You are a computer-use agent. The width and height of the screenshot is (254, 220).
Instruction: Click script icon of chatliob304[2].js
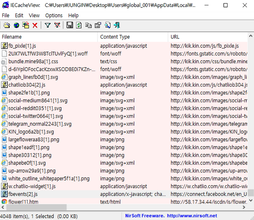tap(4, 85)
